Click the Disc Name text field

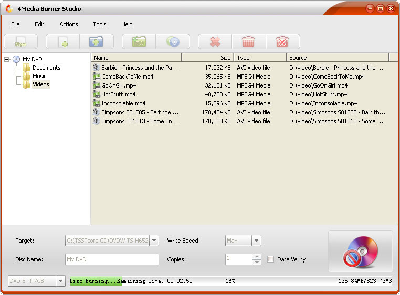pyautogui.click(x=111, y=259)
